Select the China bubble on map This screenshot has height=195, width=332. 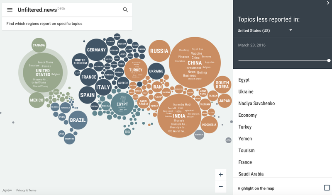click(x=195, y=63)
